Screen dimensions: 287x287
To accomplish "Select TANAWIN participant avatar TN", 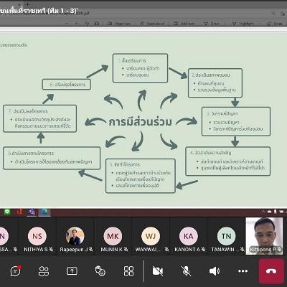I will [x=226, y=236].
